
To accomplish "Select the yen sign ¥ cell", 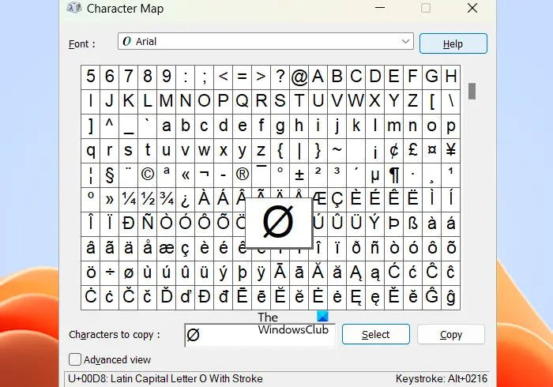I will point(451,151).
